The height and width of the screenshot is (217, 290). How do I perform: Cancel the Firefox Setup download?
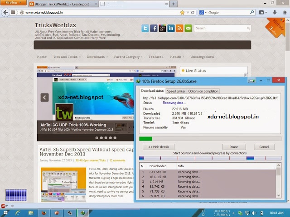click(264, 147)
